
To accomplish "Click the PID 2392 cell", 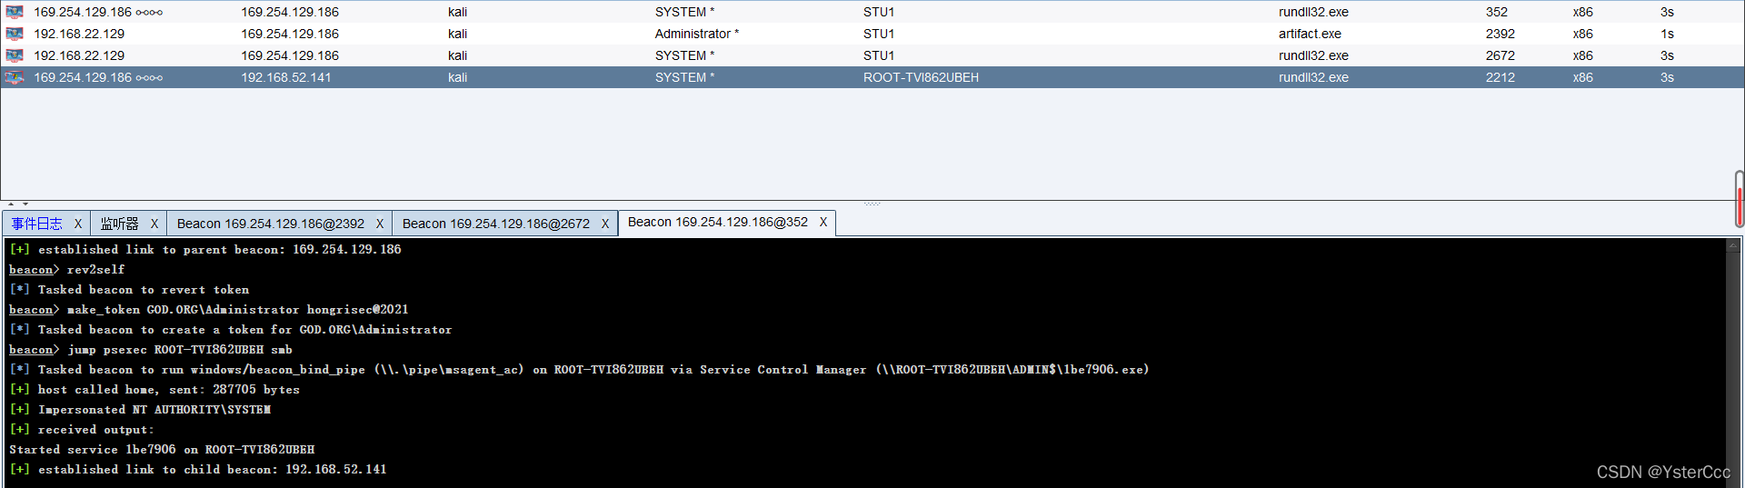I will 1501,34.
